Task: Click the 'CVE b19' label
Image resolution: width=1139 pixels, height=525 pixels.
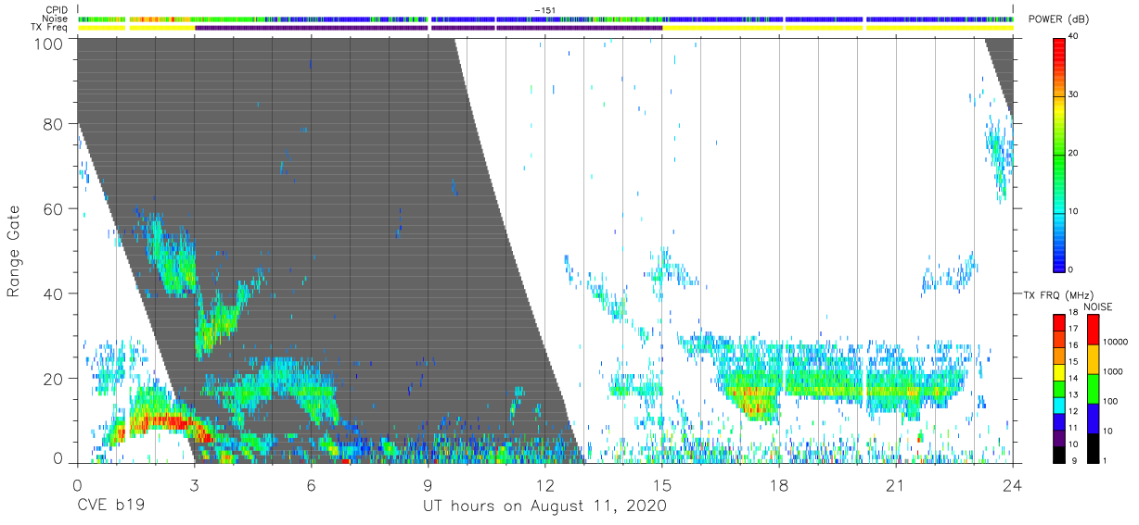Action: pos(111,506)
